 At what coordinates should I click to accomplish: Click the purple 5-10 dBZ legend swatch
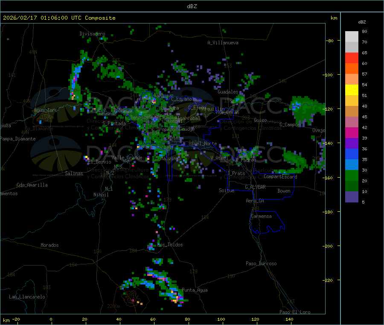coord(352,197)
